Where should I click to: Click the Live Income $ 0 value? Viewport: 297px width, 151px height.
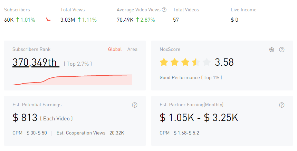point(234,20)
